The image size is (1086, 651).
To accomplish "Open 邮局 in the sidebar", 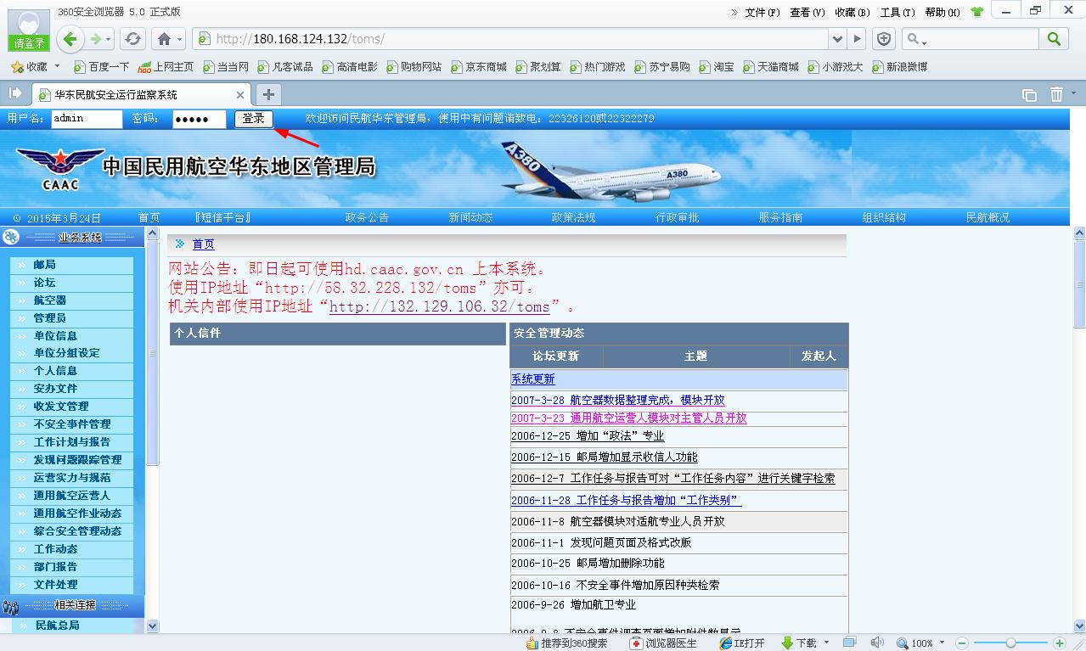I will 44,265.
